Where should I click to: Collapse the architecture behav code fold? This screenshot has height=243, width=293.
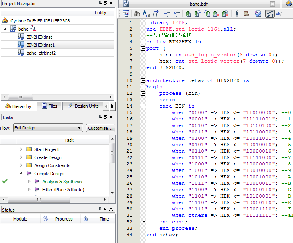pyautogui.click(x=143, y=80)
